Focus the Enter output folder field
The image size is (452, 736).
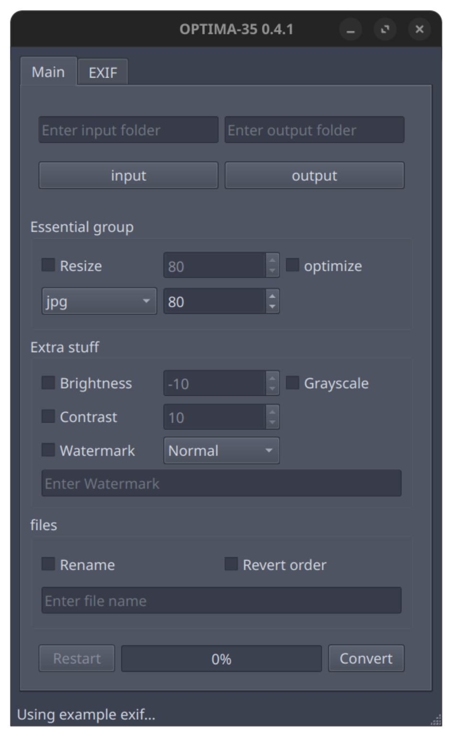315,130
